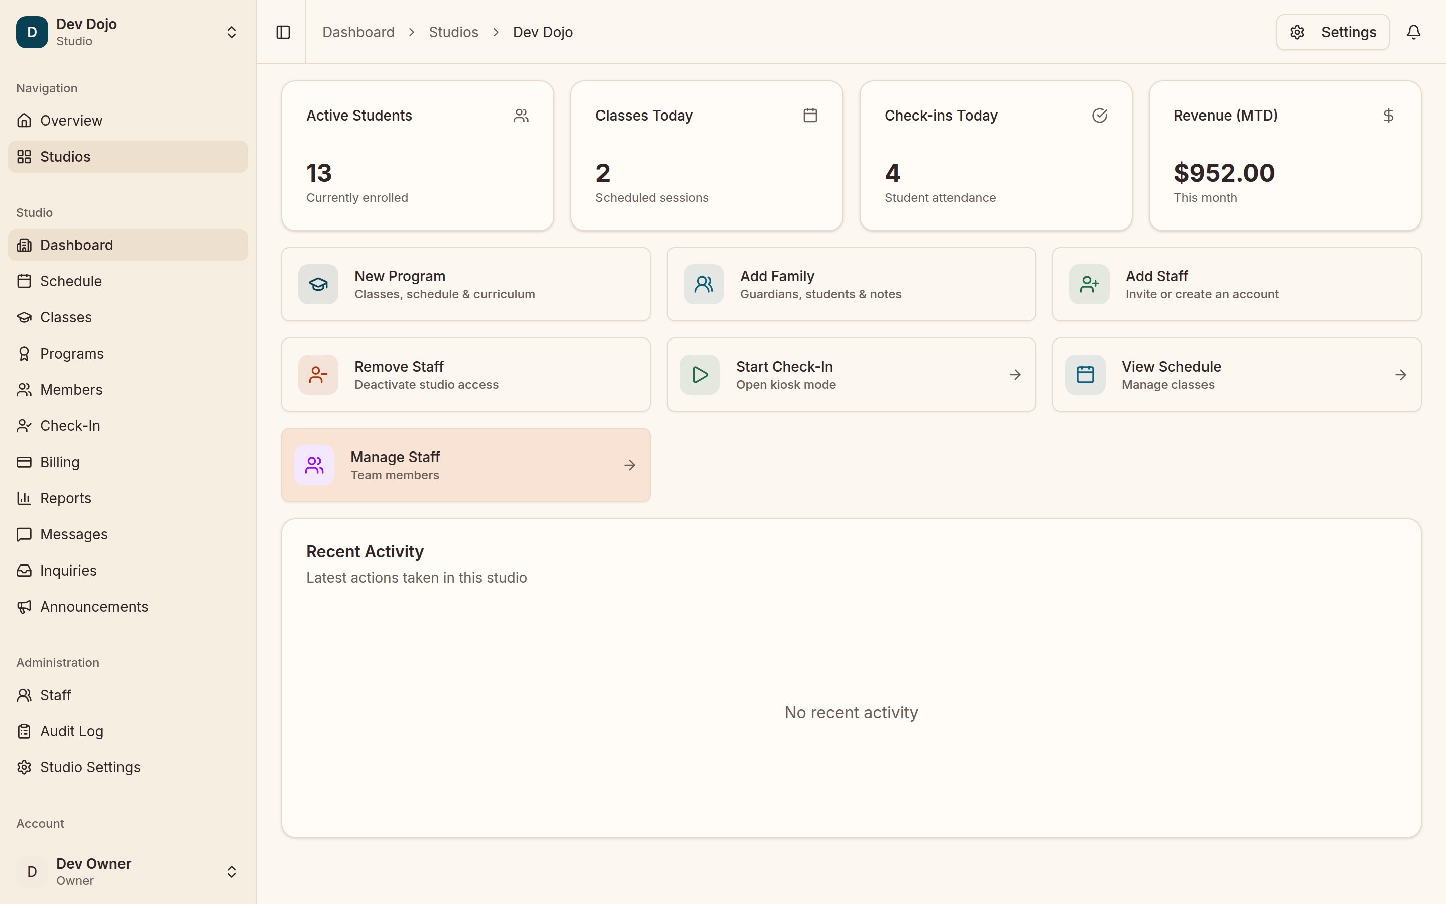Click the View Schedule arrow

pos(1401,375)
